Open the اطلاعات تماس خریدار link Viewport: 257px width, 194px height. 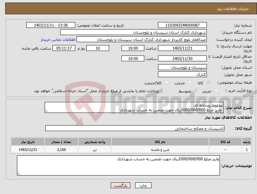[58, 40]
